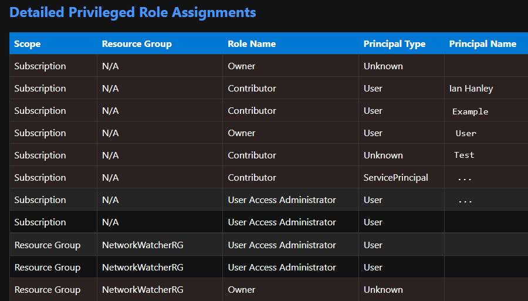The image size is (528, 301).
Task: Click Owner role in the first table row
Action: point(242,66)
